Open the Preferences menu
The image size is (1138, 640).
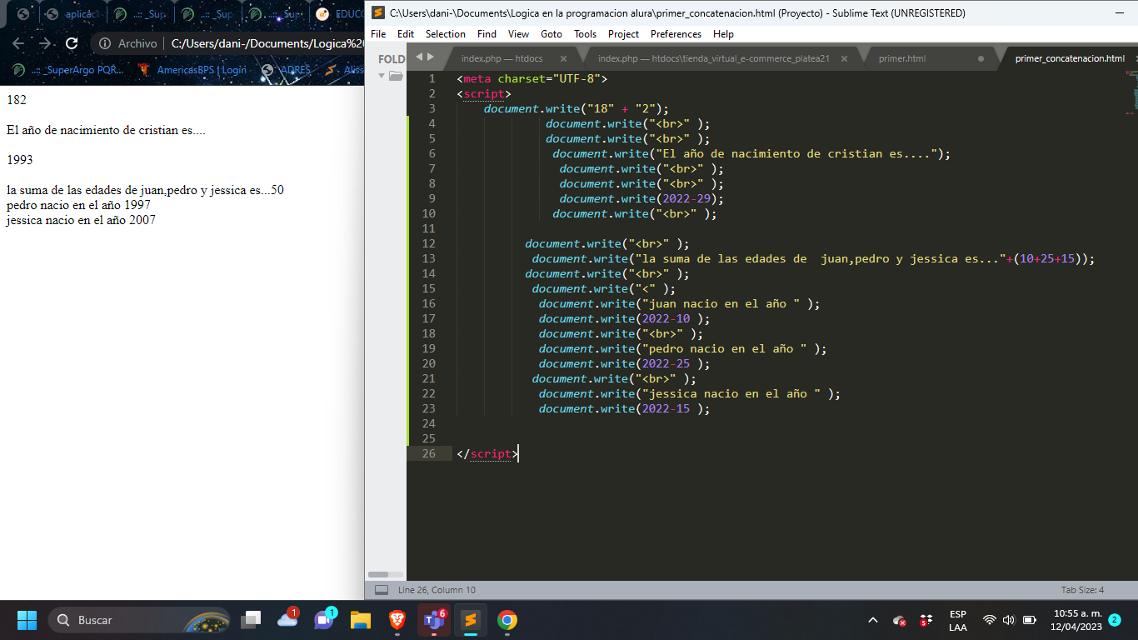[676, 34]
